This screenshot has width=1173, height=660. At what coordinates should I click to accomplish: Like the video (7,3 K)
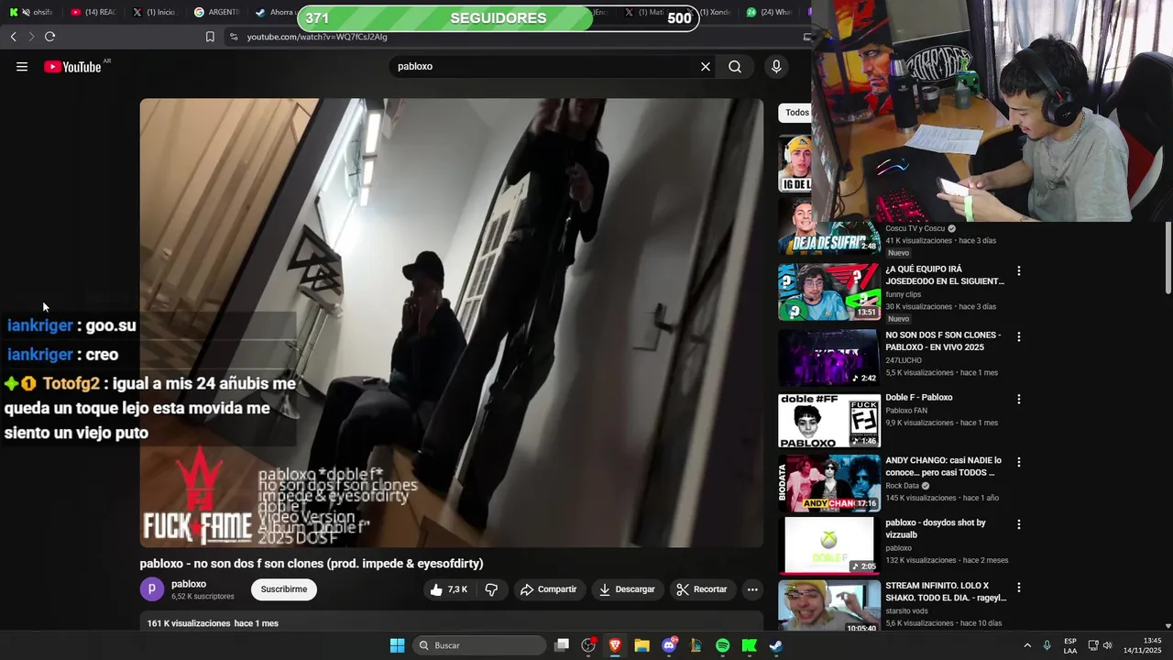point(449,589)
